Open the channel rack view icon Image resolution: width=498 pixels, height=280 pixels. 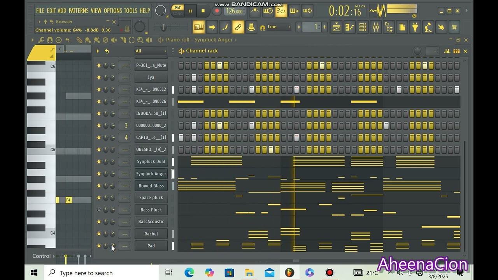(x=363, y=27)
